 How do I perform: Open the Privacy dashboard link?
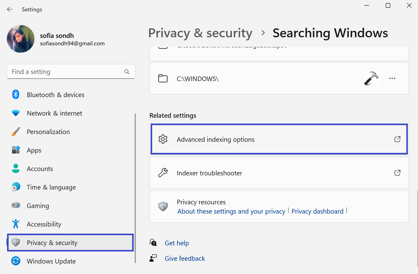(x=317, y=211)
